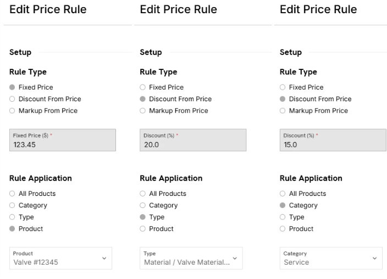Viewport: 387px width, 279px height.
Task: Click the Category dropdown chevron arrow
Action: (375, 258)
